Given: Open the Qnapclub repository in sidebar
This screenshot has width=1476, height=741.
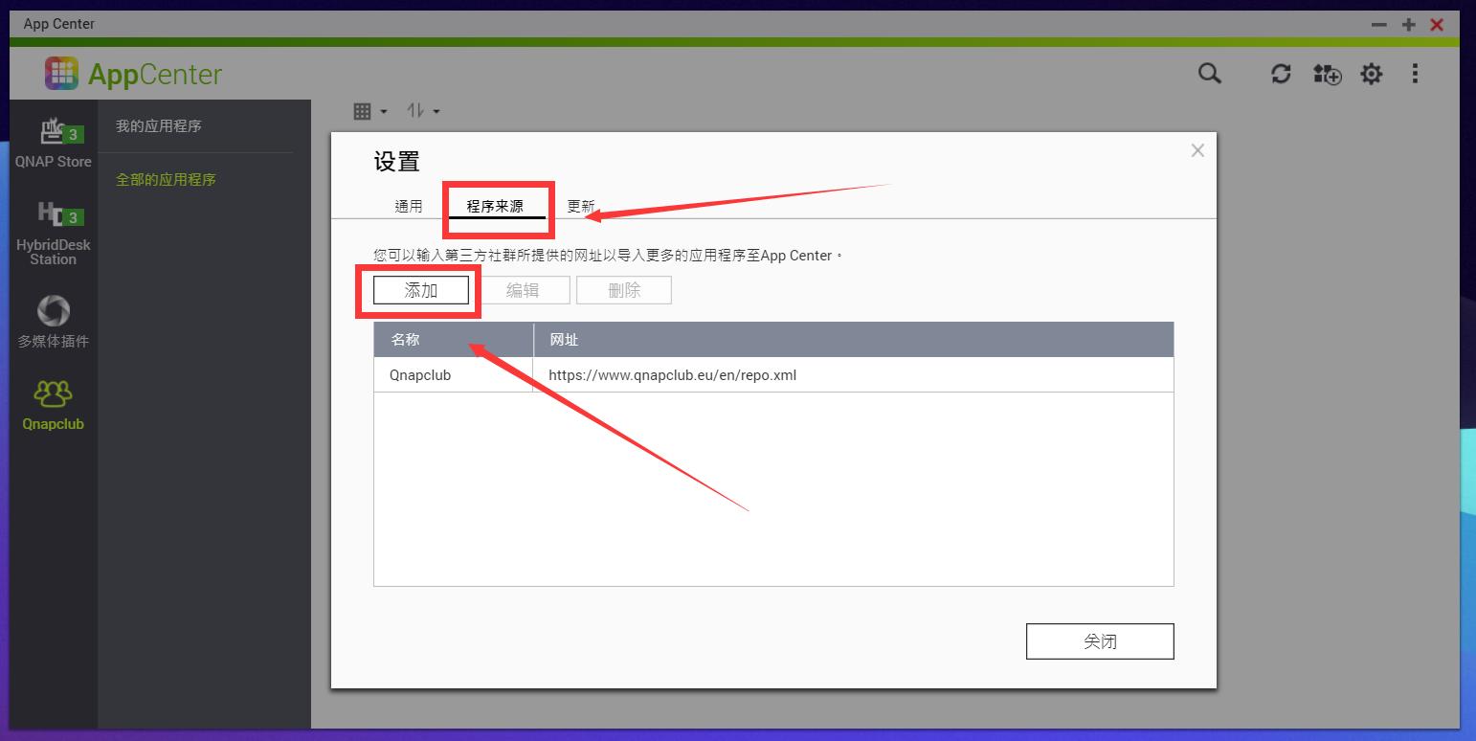Looking at the screenshot, I should (54, 405).
